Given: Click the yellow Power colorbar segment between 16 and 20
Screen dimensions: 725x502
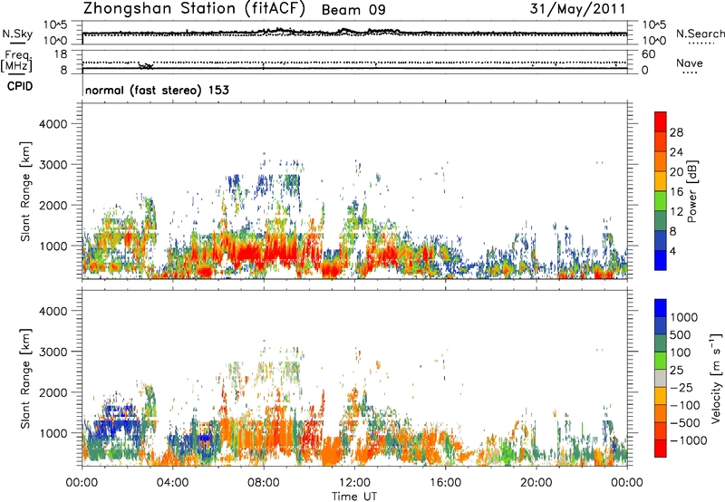Looking at the screenshot, I should pos(661,181).
